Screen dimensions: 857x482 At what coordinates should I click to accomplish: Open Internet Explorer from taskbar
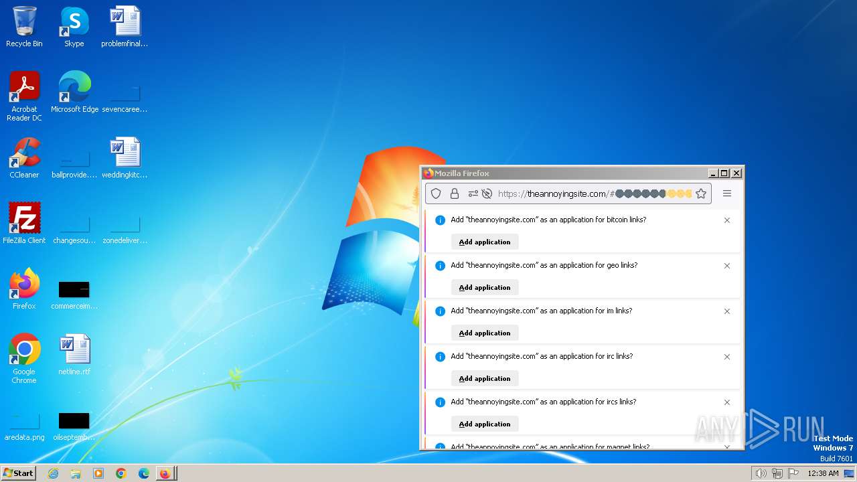coord(54,473)
